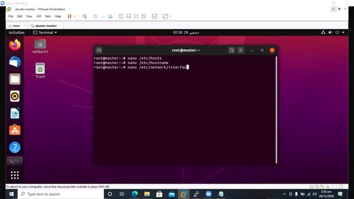Click the Windows tray volume speaker icon
Viewport: 354px width, 199px height.
[315, 194]
